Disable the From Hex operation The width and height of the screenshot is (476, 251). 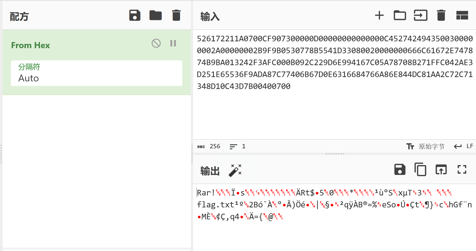(x=156, y=43)
